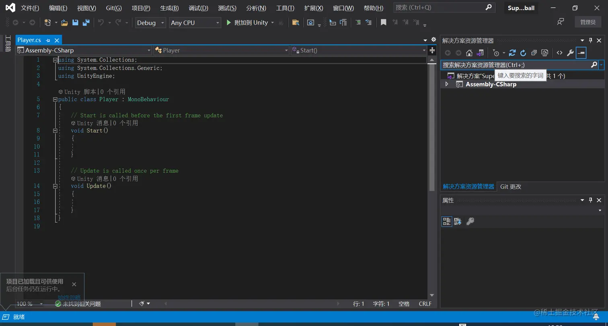
Task: Click the pending changes filter clock icon
Action: [x=496, y=53]
